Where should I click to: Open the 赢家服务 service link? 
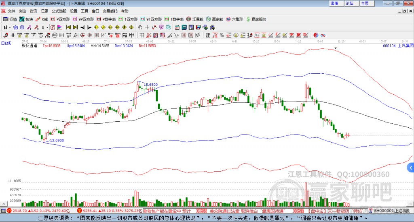tap(256, 19)
